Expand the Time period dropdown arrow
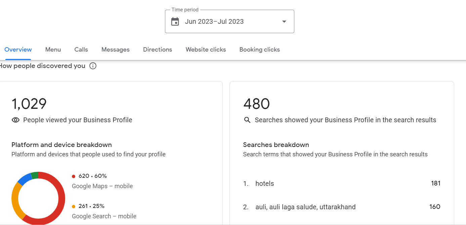 pyautogui.click(x=284, y=22)
